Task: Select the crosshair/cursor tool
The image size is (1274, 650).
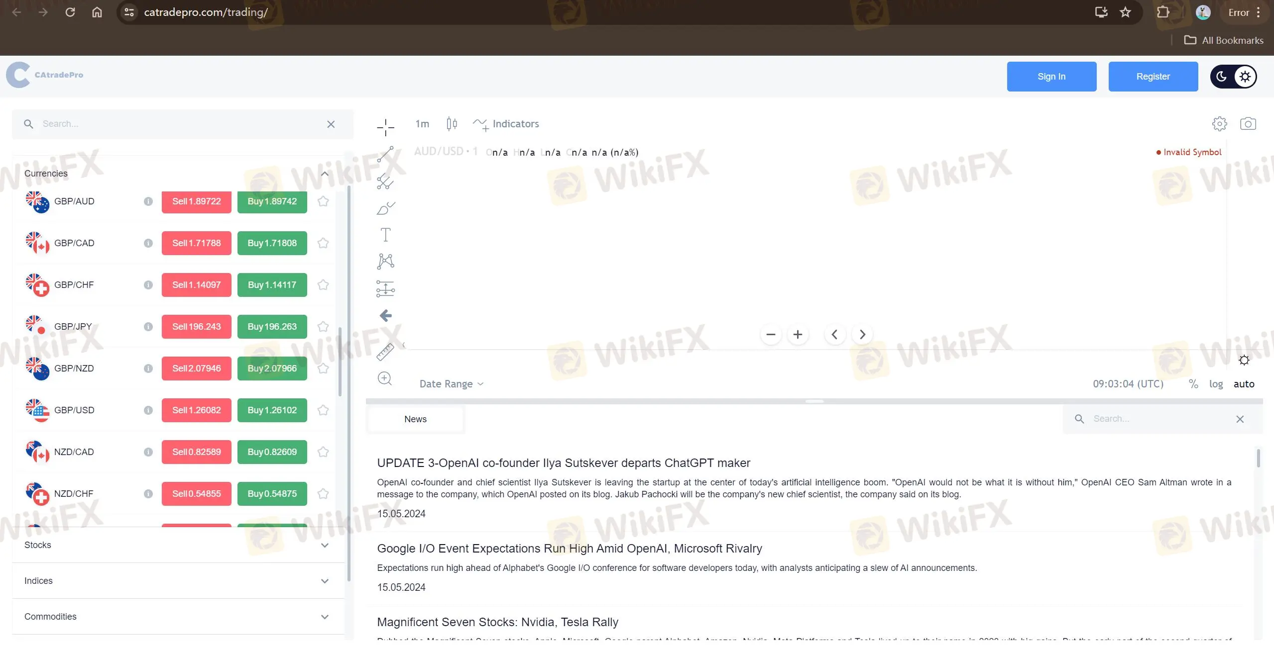Action: [384, 124]
